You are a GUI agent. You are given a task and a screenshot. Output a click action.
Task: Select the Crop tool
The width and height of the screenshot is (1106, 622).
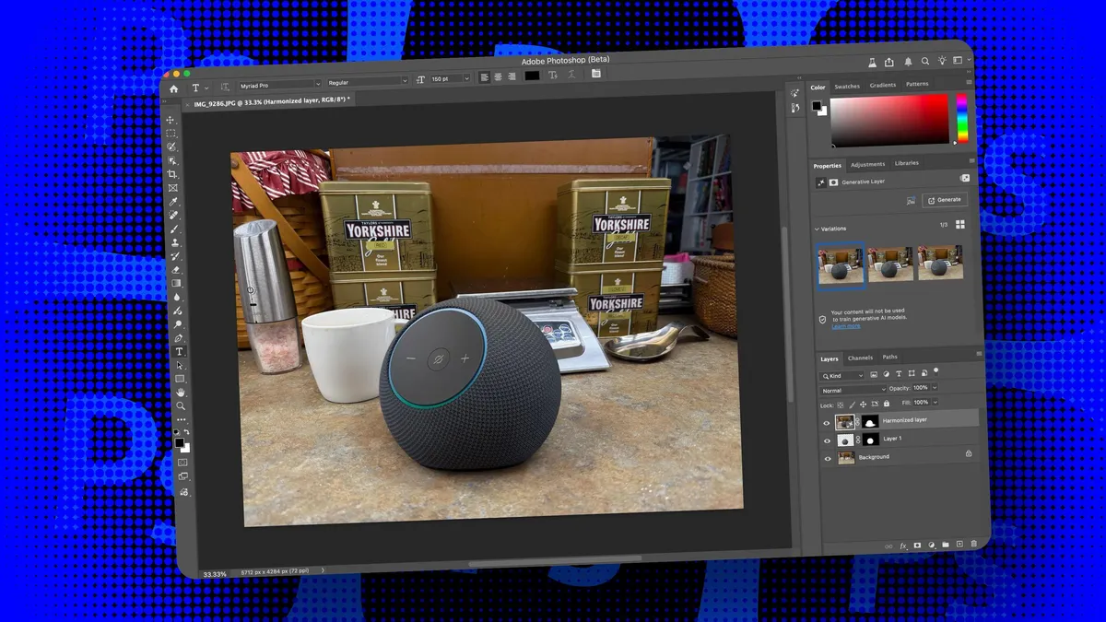point(172,174)
